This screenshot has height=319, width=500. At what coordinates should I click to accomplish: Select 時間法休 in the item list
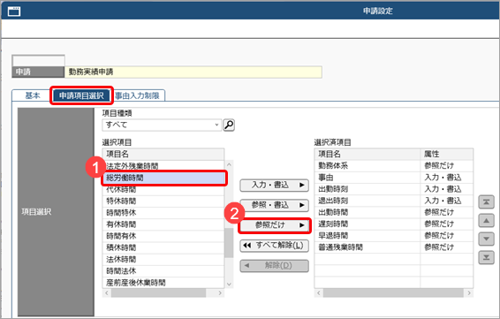pos(163,270)
